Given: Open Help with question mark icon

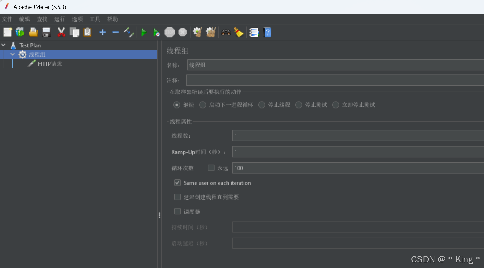Looking at the screenshot, I should (x=267, y=32).
